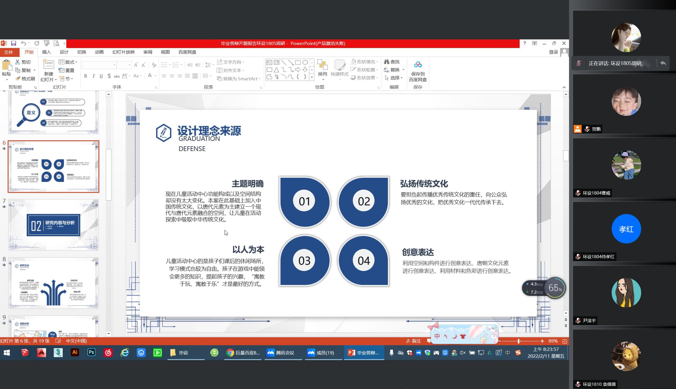Open Adobe Illustrator from the taskbar

tap(75, 352)
